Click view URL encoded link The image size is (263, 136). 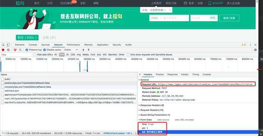(x=184, y=120)
